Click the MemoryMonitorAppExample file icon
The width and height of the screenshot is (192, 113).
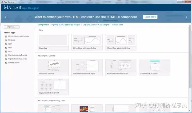click(x=6, y=36)
